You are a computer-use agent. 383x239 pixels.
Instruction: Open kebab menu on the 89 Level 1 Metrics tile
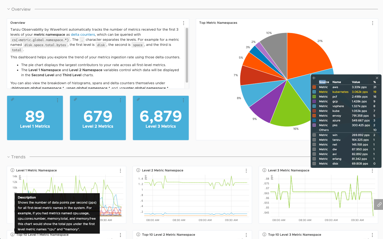58,100
